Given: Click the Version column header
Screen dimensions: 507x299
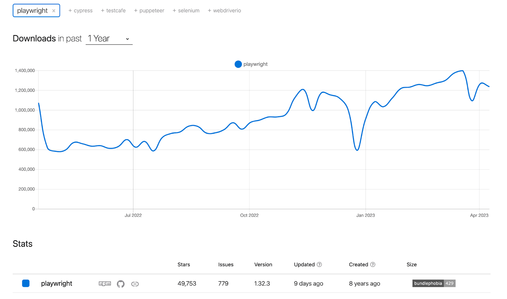Looking at the screenshot, I should coord(263,264).
